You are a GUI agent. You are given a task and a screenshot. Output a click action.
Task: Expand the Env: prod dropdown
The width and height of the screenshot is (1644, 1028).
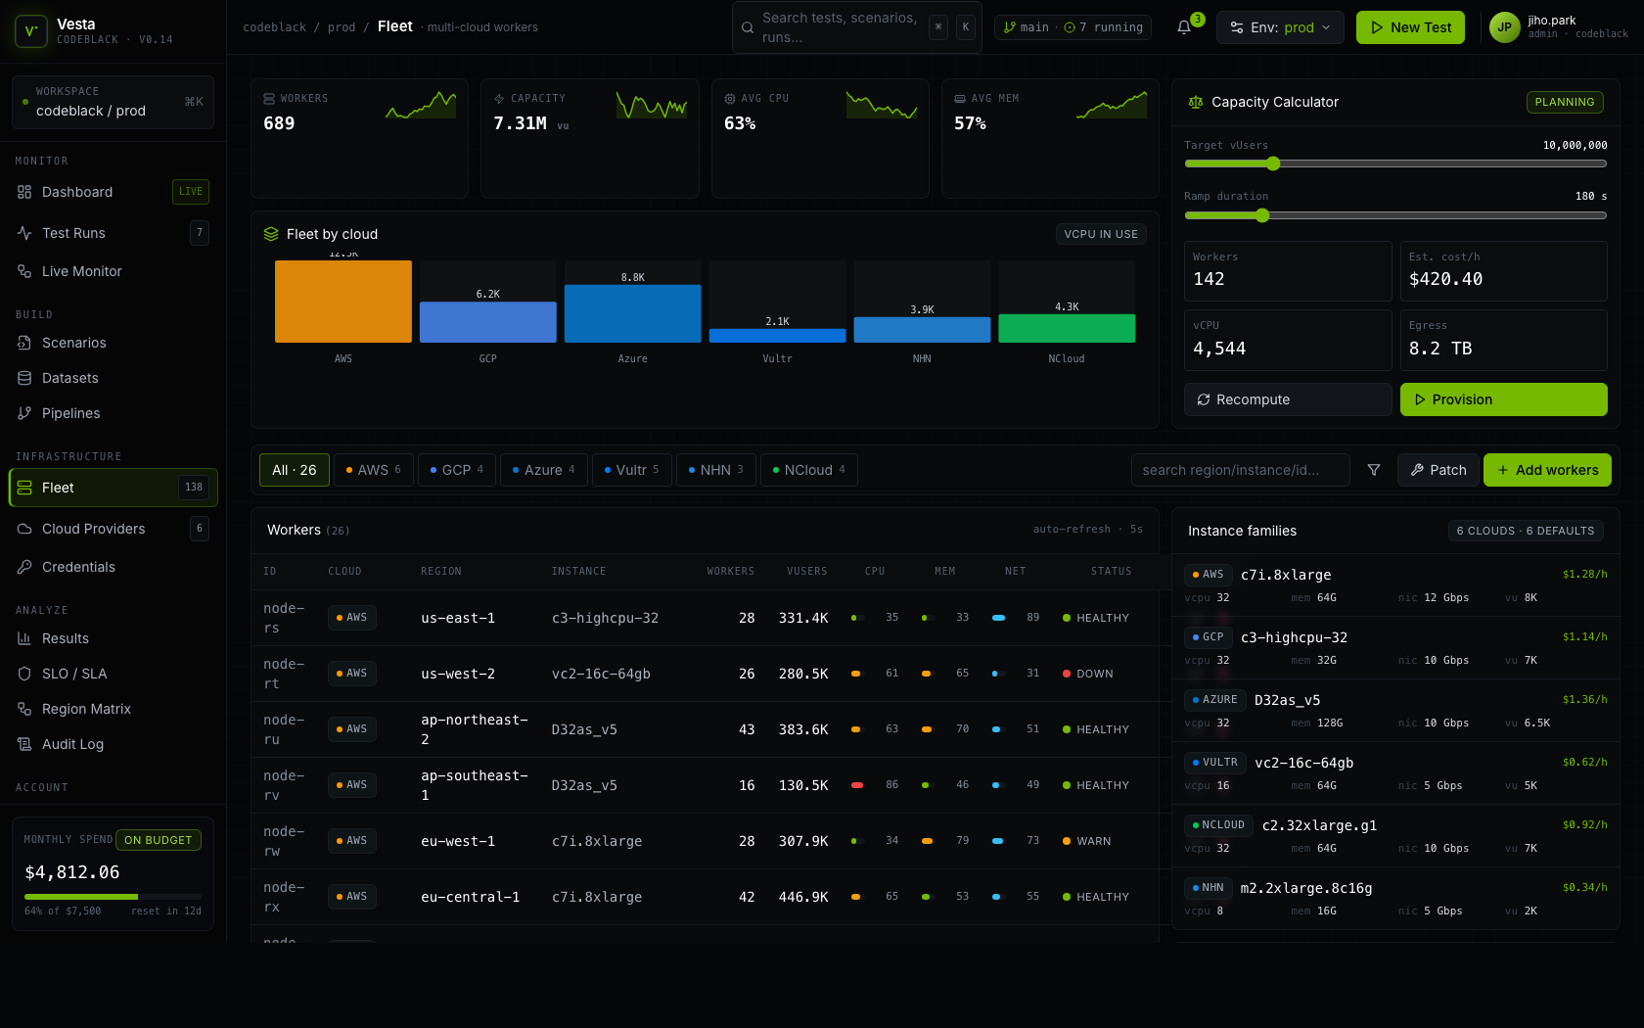[x=1279, y=27]
